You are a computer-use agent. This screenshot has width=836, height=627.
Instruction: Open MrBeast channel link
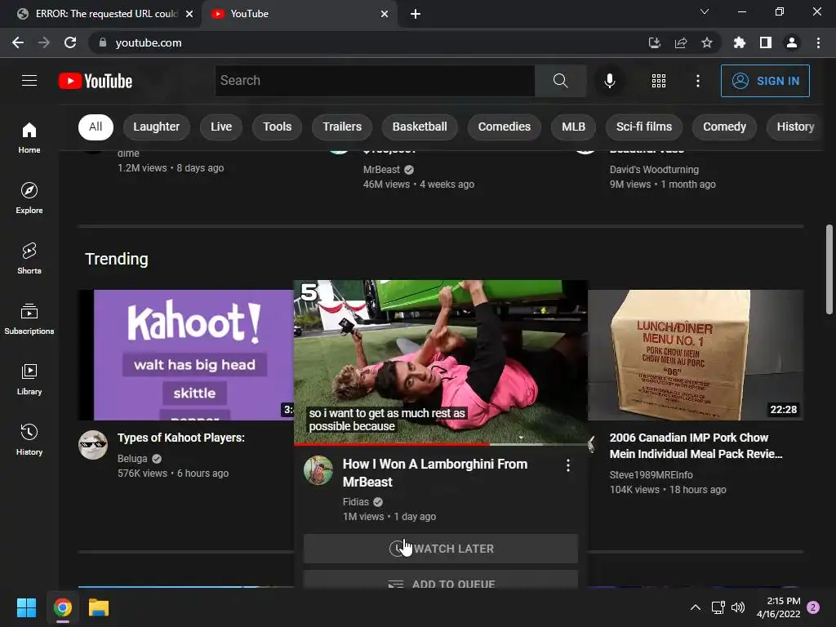(381, 170)
